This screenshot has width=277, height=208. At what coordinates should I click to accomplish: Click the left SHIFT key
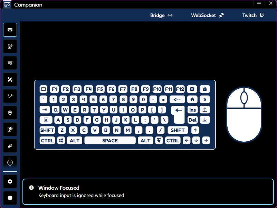click(x=47, y=130)
